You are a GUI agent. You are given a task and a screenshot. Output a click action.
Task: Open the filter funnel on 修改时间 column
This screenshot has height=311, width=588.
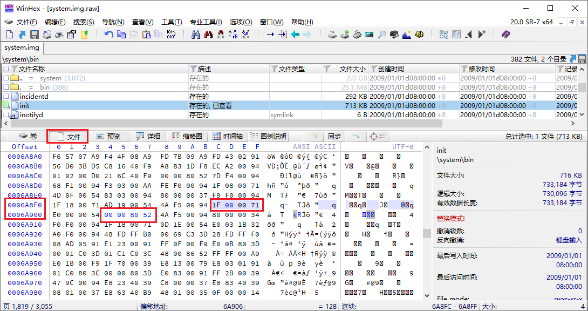click(464, 69)
